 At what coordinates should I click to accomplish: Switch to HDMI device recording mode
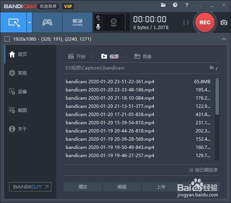pos(77,22)
